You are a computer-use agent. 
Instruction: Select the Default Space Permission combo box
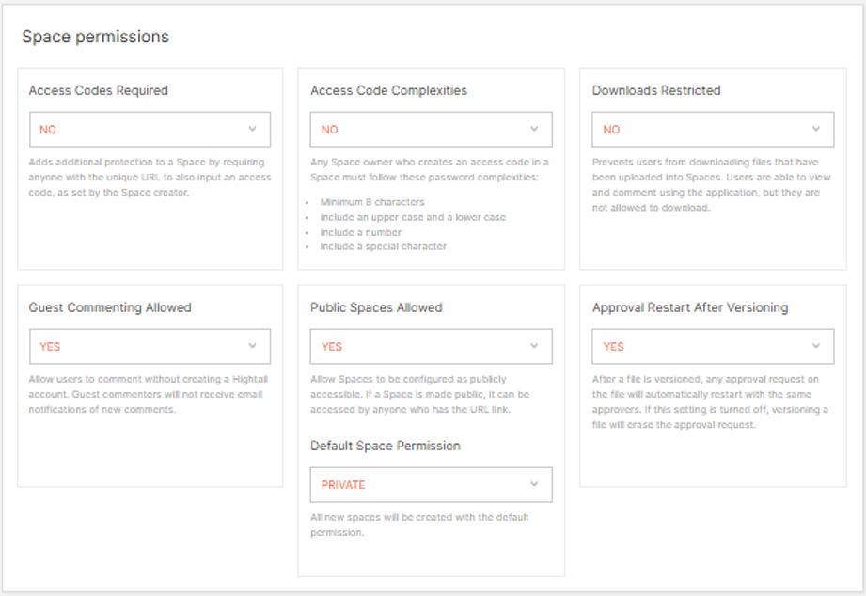pos(431,485)
